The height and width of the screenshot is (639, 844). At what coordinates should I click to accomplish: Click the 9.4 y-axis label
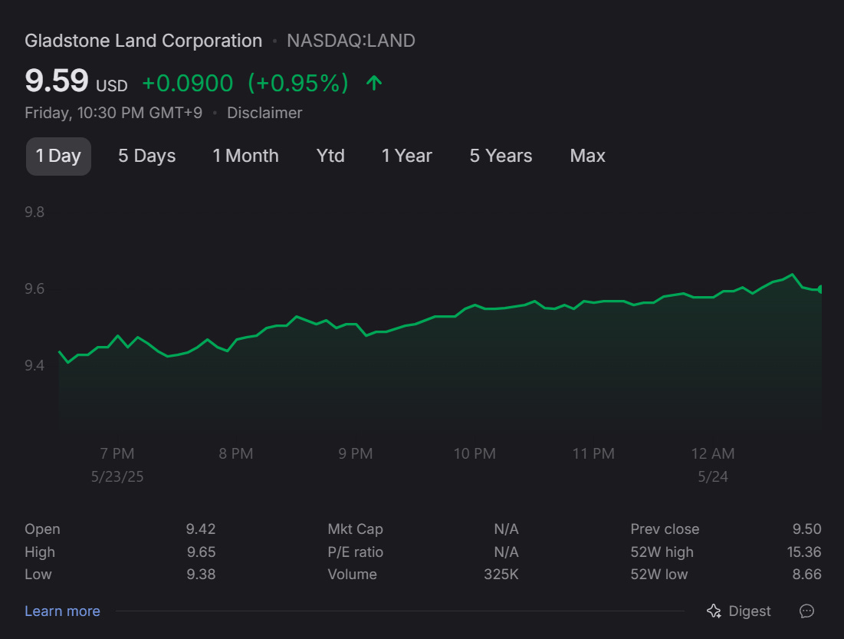coord(34,366)
